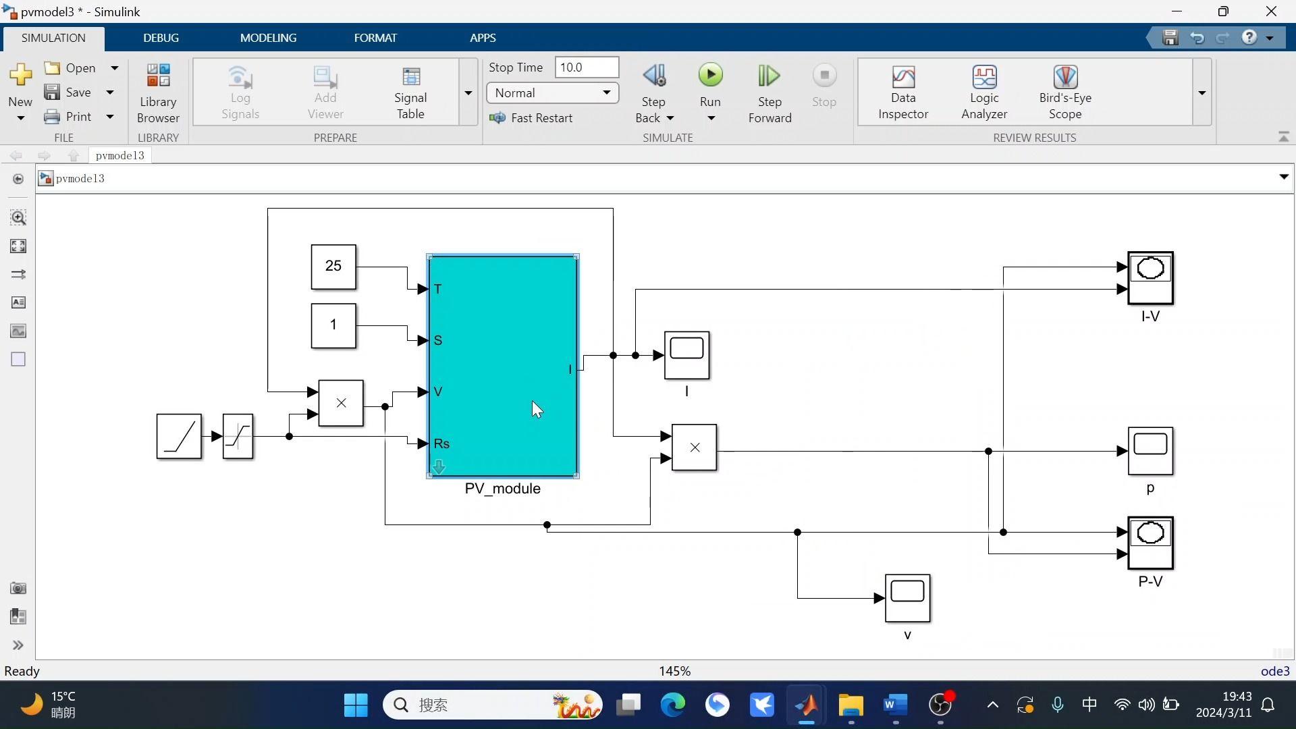The height and width of the screenshot is (729, 1296).
Task: Click the Step Forward button
Action: click(x=770, y=91)
